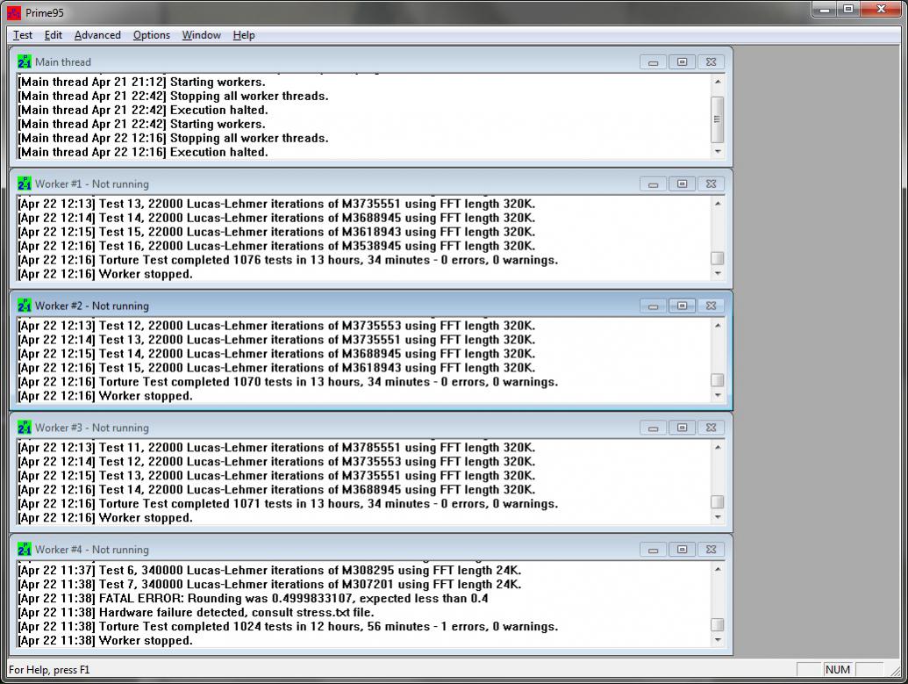908x684 pixels.
Task: Open the Options menu
Action: 152,35
